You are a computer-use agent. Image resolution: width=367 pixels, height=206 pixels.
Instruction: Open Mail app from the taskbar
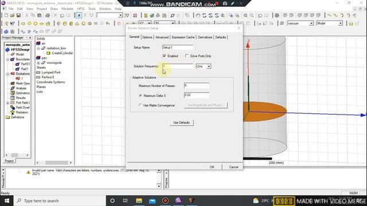[x=152, y=201]
